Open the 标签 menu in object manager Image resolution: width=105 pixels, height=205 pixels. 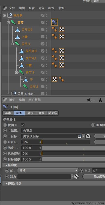(51, 8)
